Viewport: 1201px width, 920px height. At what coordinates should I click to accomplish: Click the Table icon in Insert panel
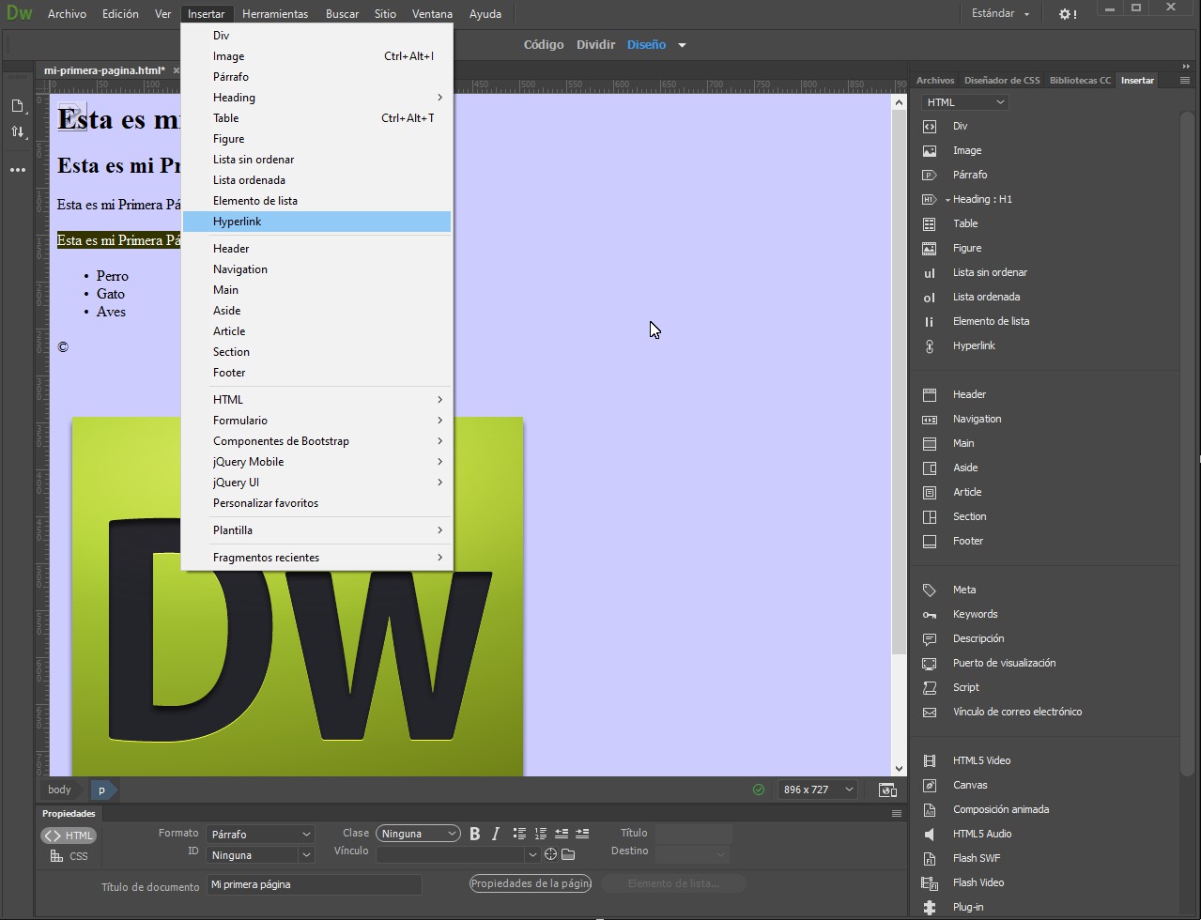point(930,223)
